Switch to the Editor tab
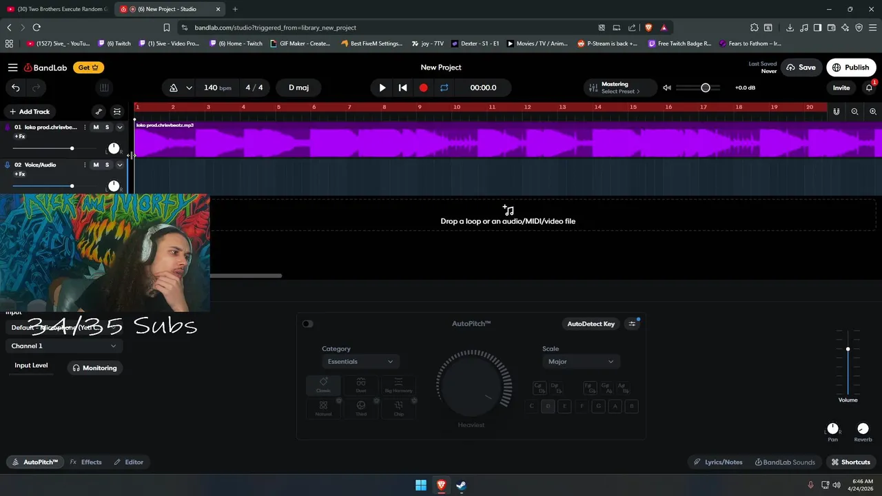 [x=129, y=462]
